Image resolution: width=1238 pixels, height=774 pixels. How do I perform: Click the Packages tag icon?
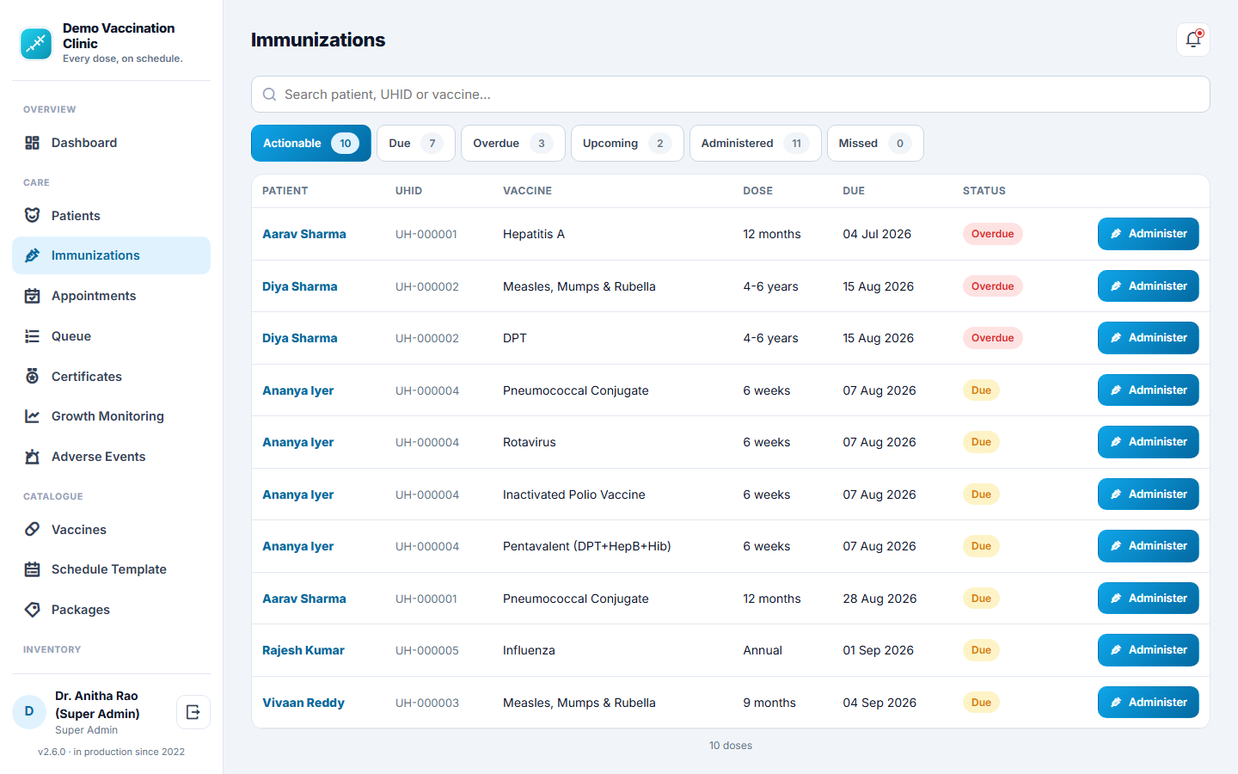tap(33, 610)
